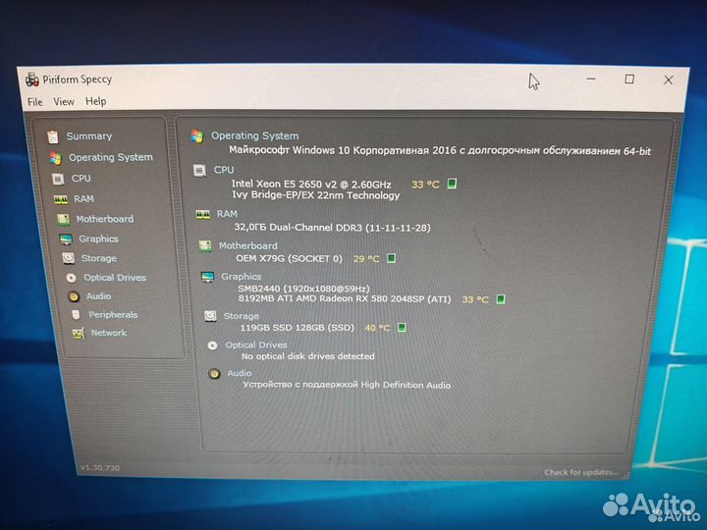
Task: Click the Windows flag icon in summary pane
Action: pos(197,136)
